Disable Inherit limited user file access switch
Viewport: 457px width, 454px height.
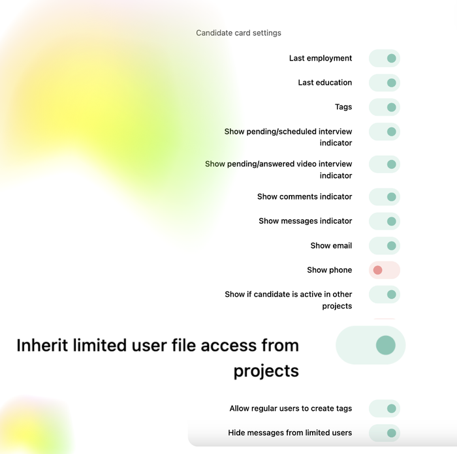(x=371, y=345)
